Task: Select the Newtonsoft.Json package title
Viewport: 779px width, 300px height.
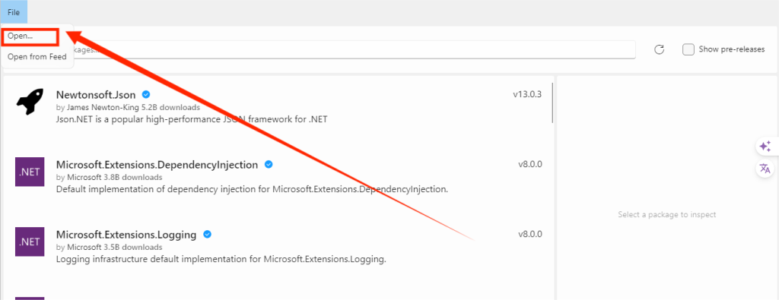Action: point(96,95)
